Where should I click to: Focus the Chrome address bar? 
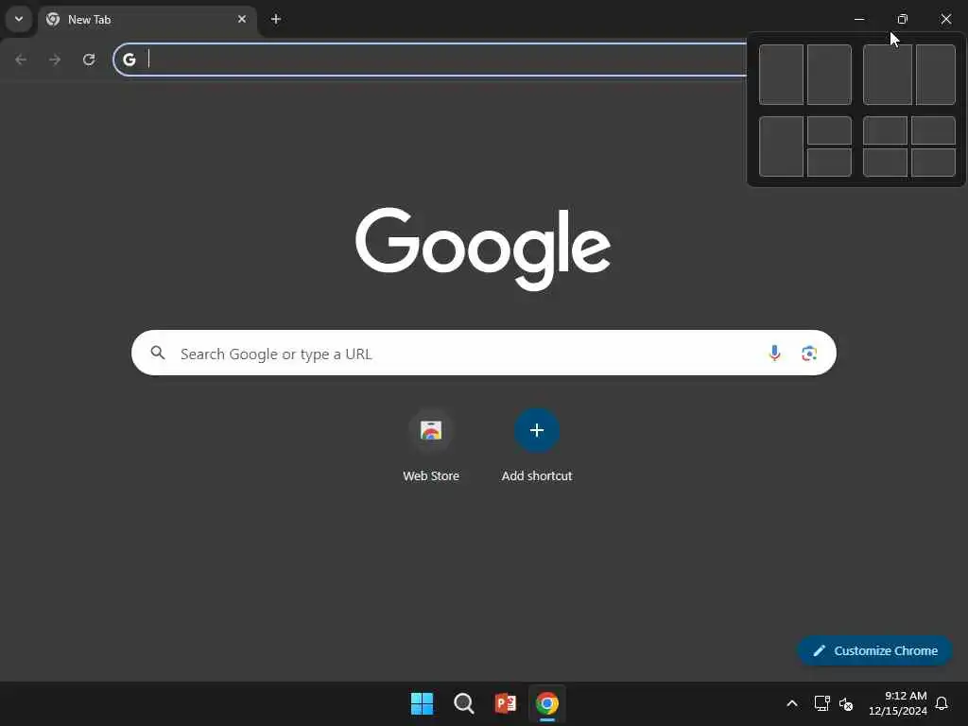tap(432, 60)
